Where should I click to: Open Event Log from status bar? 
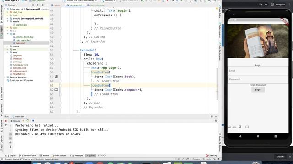coord(211,156)
